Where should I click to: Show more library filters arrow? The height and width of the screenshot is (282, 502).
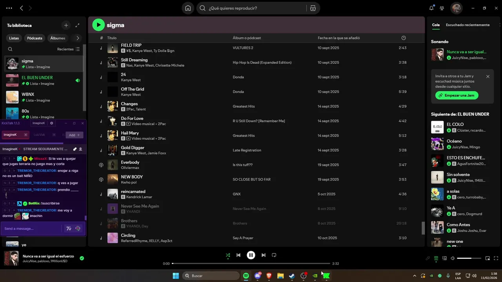[x=78, y=38]
